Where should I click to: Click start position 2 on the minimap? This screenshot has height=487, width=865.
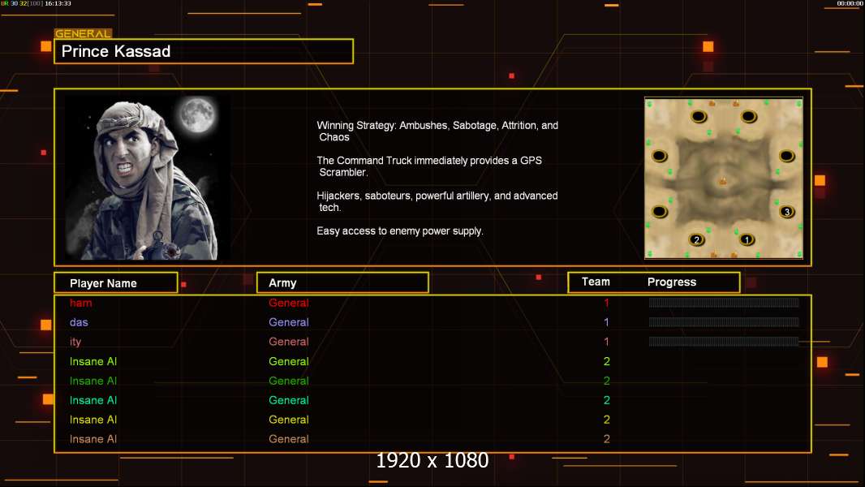point(697,240)
